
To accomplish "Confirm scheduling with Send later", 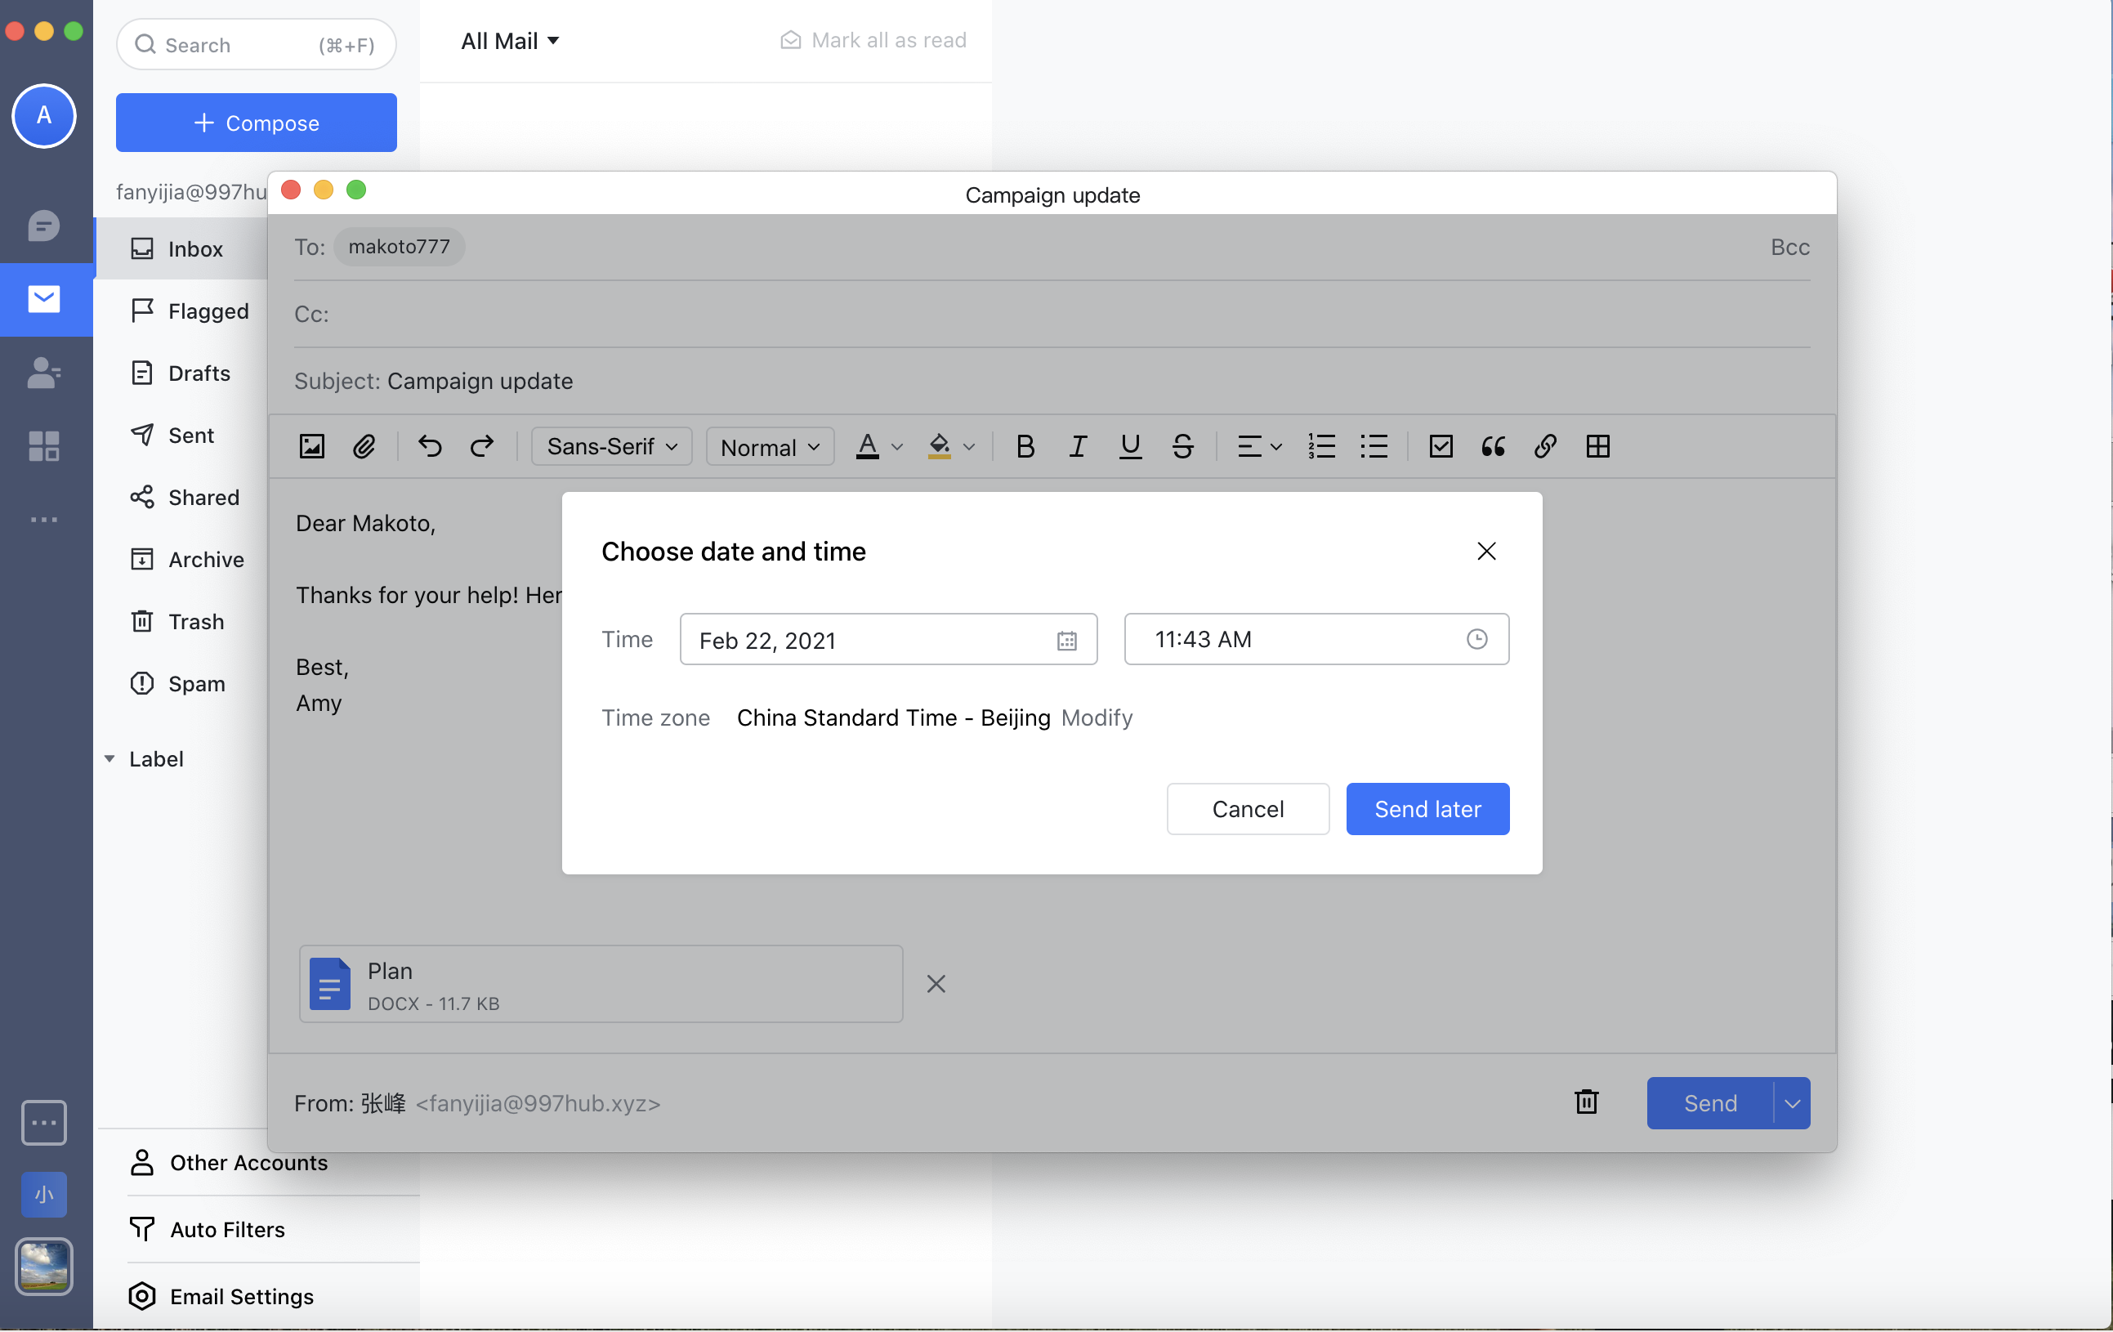I will pyautogui.click(x=1427, y=808).
